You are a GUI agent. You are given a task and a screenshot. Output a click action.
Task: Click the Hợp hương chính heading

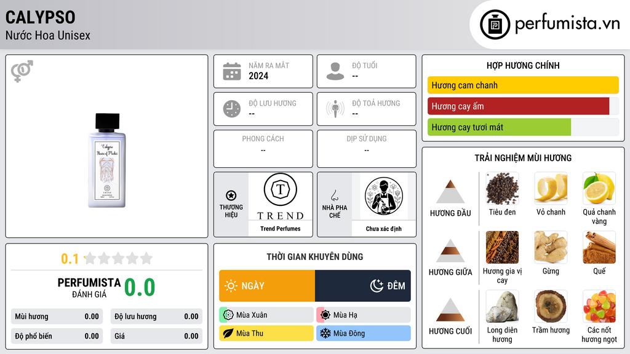click(523, 65)
